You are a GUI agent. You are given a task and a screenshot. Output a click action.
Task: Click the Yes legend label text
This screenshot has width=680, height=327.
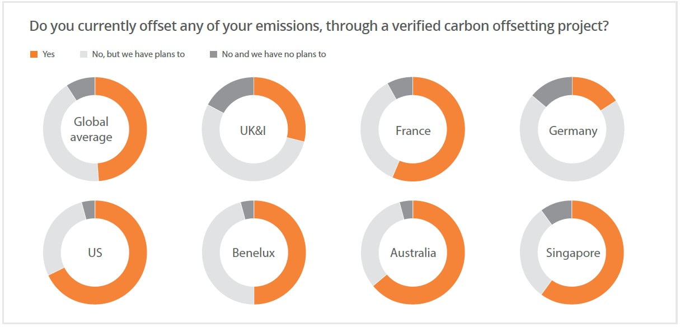point(49,54)
